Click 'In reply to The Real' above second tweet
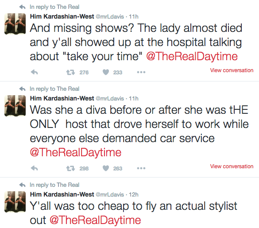259x228 pixels. (54, 89)
